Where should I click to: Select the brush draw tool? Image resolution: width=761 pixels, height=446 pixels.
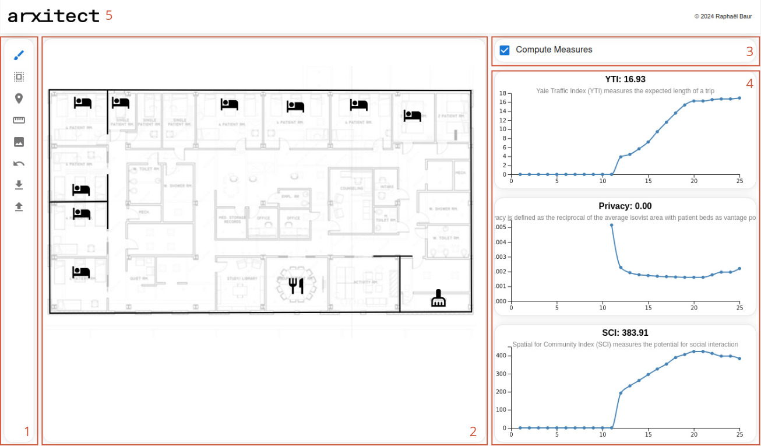19,55
